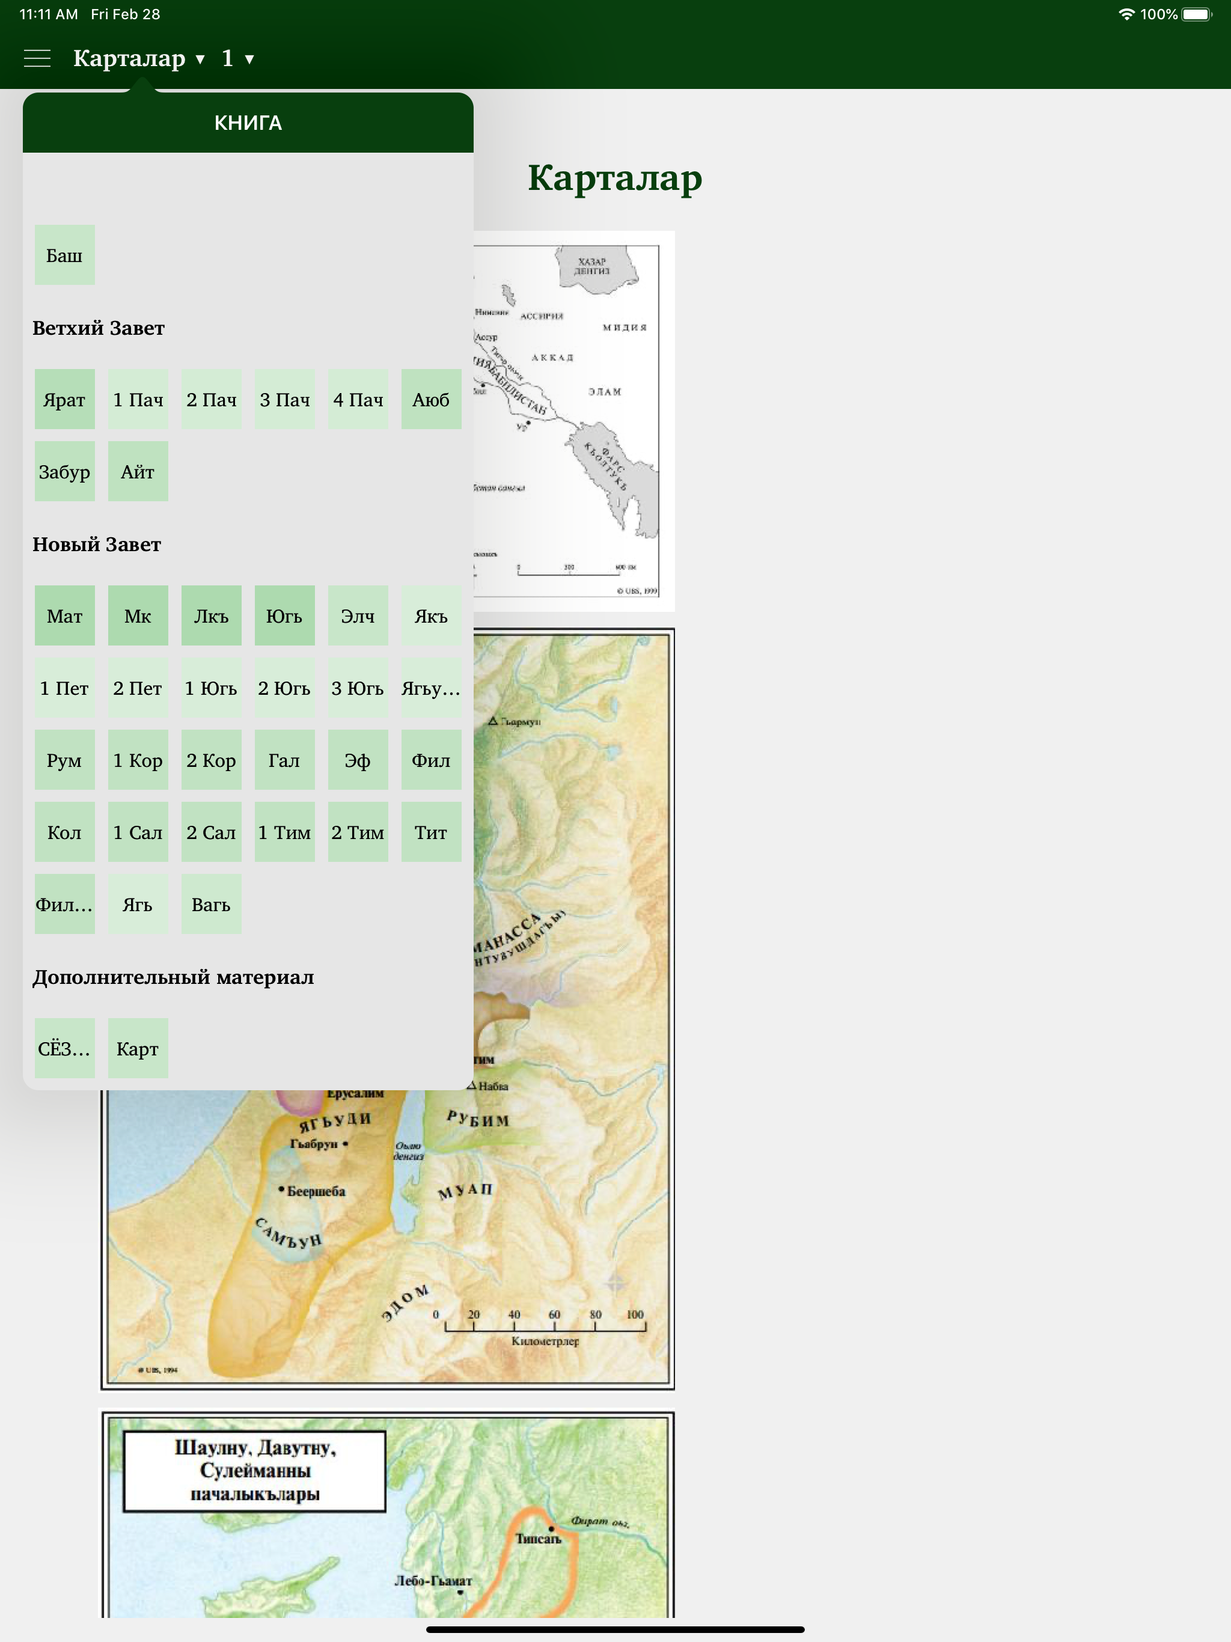Open the 1 Тим book
Viewport: 1231px width, 1642px height.
pos(284,831)
